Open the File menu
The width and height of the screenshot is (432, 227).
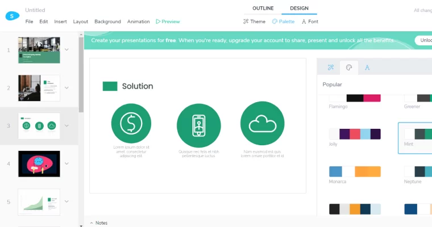point(29,22)
